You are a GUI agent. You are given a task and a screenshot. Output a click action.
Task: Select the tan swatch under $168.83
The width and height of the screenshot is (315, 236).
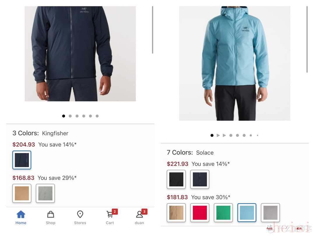coord(22,193)
